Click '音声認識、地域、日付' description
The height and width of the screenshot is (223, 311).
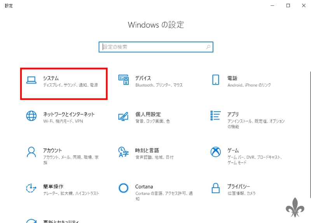click(154, 157)
